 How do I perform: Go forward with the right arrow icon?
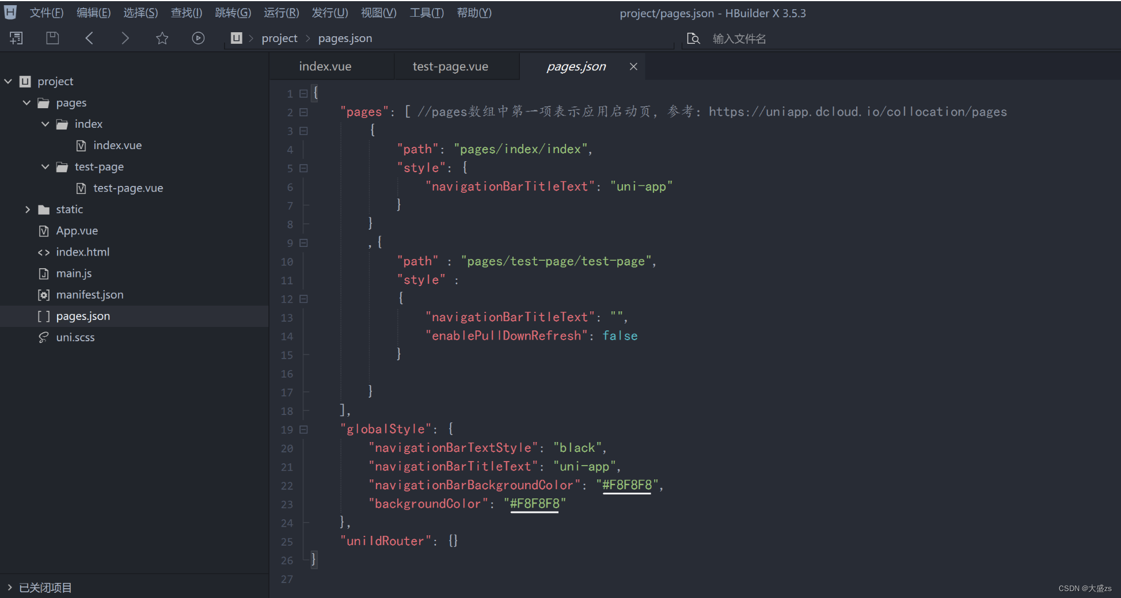point(125,38)
